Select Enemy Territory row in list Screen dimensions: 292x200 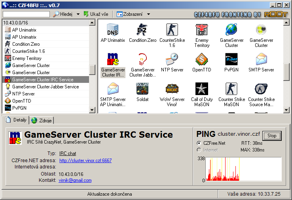[46, 58]
